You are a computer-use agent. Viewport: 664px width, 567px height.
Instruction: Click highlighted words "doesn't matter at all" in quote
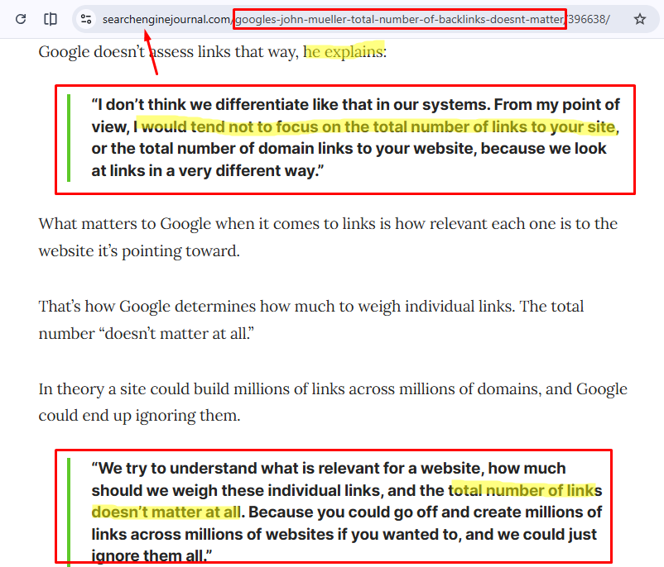[x=166, y=512]
